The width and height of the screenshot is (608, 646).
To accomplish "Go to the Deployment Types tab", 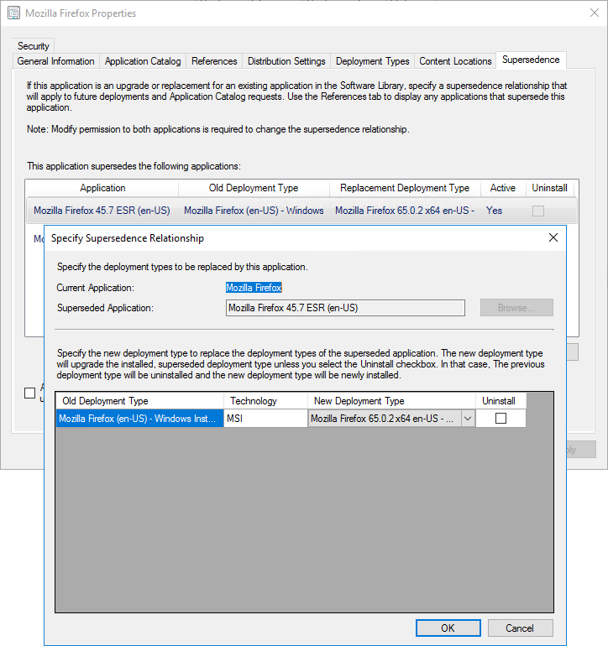I will tap(373, 61).
